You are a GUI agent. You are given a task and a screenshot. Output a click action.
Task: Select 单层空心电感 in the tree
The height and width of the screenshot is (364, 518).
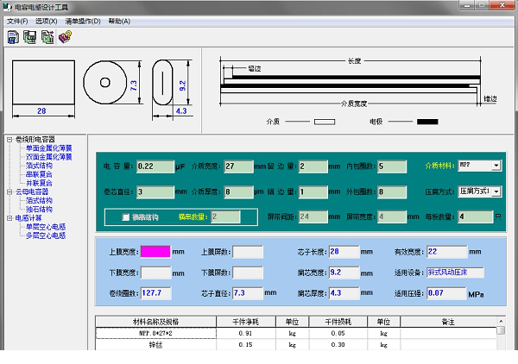coord(46,227)
